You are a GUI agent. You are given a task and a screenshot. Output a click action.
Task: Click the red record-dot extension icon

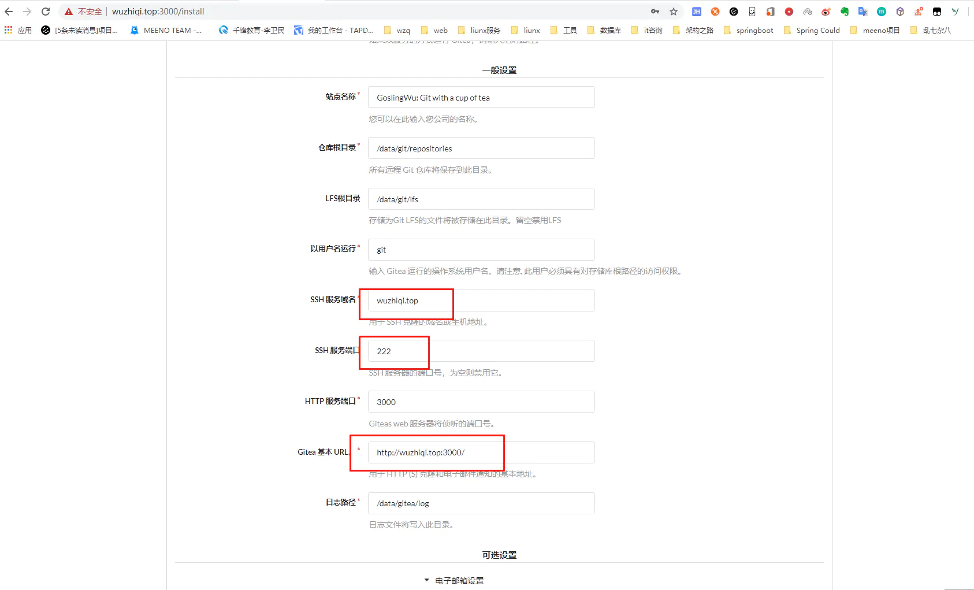tap(789, 12)
